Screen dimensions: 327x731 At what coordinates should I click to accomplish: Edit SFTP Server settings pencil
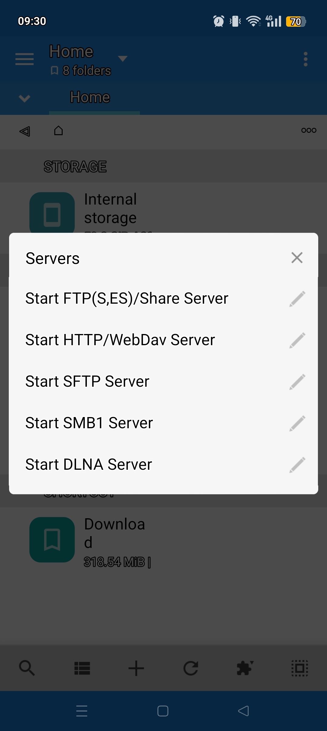tap(297, 382)
